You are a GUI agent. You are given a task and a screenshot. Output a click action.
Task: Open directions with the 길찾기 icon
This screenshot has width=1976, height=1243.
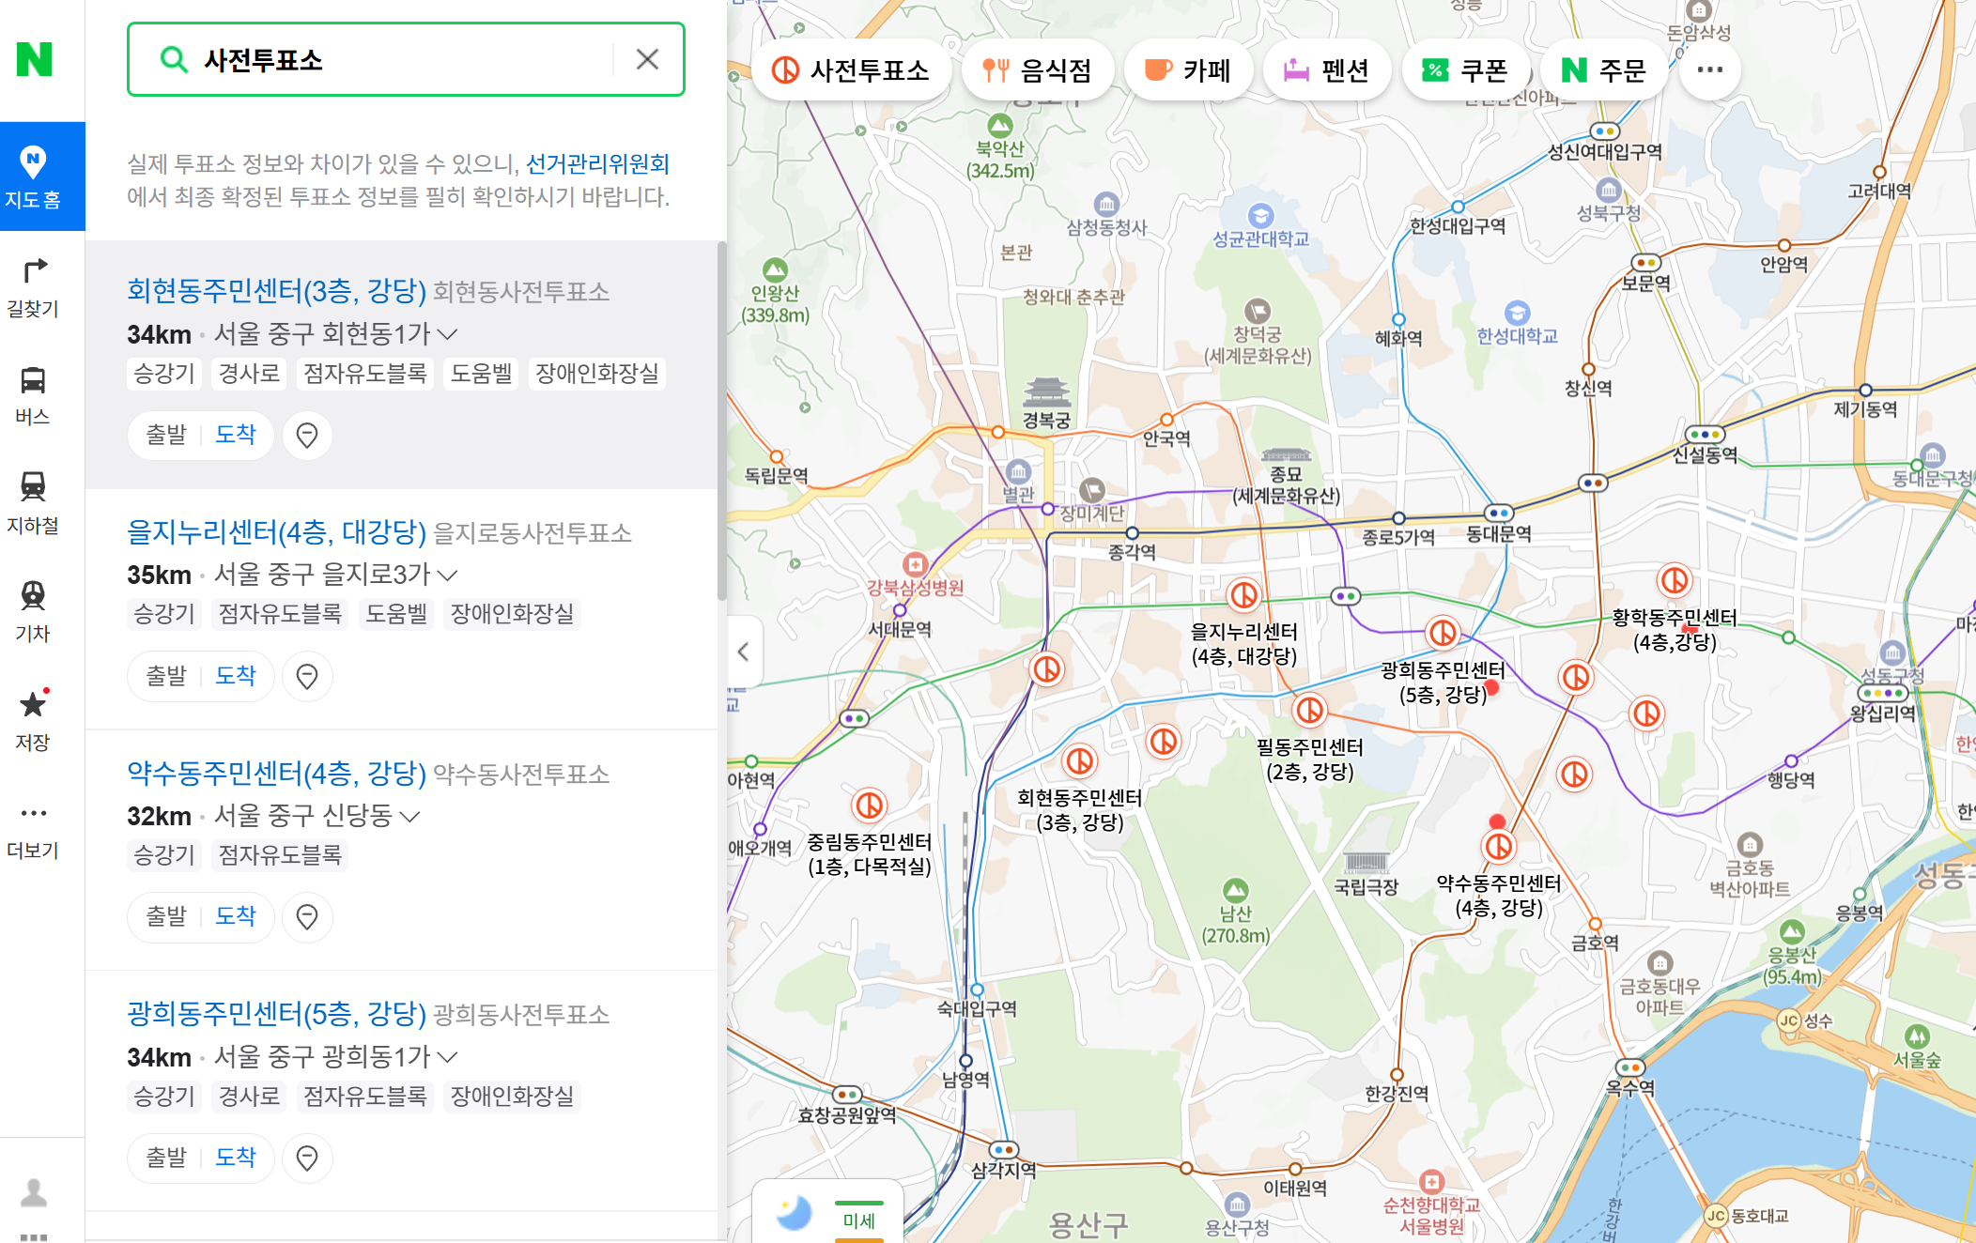click(x=34, y=279)
